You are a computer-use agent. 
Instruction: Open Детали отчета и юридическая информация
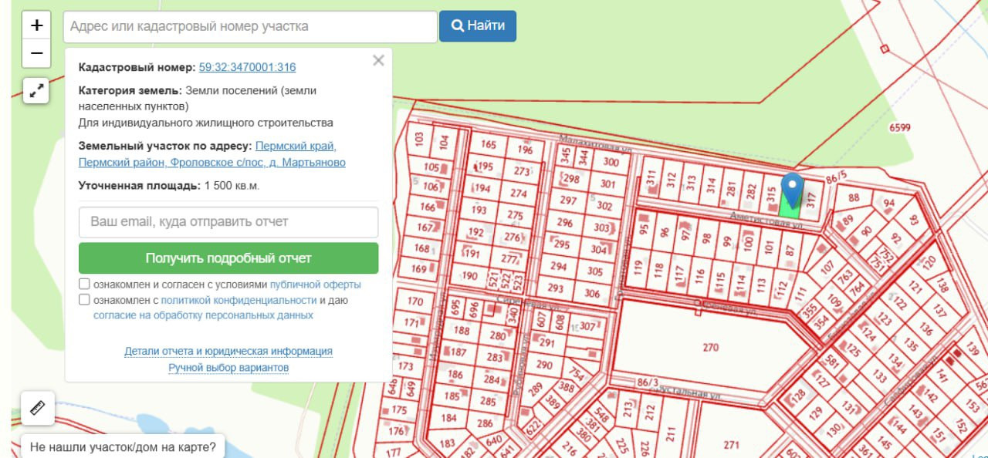pos(228,351)
